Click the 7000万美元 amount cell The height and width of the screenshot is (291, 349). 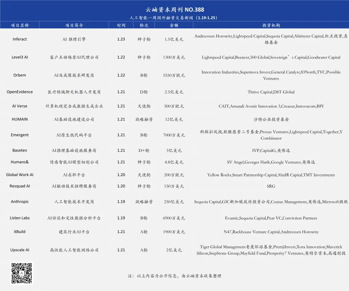point(174,135)
